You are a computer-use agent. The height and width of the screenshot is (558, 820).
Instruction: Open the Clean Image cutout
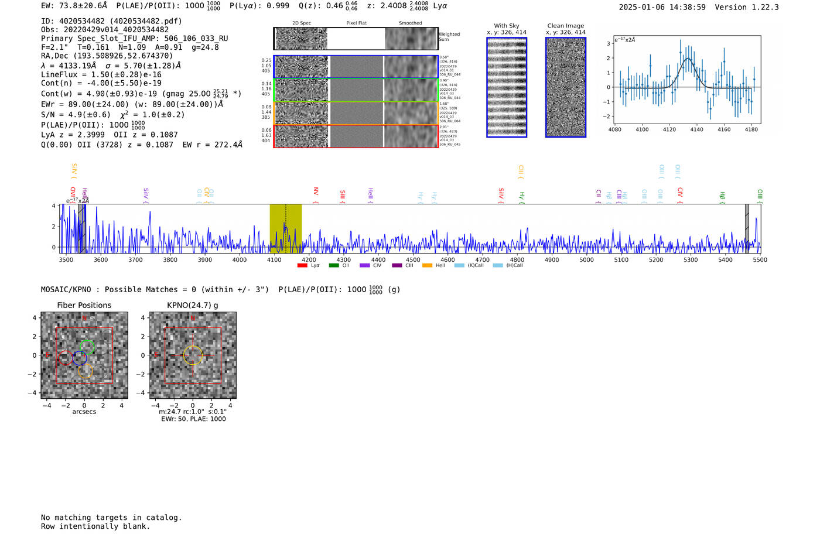[566, 87]
